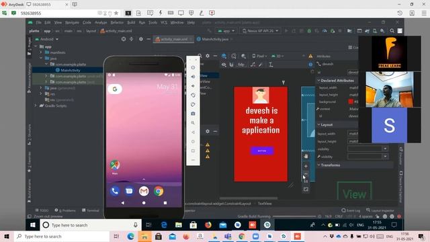Viewport: 430px width, 242px height.
Task: Toggle autoconnect magnet icon
Action: [x=232, y=65]
